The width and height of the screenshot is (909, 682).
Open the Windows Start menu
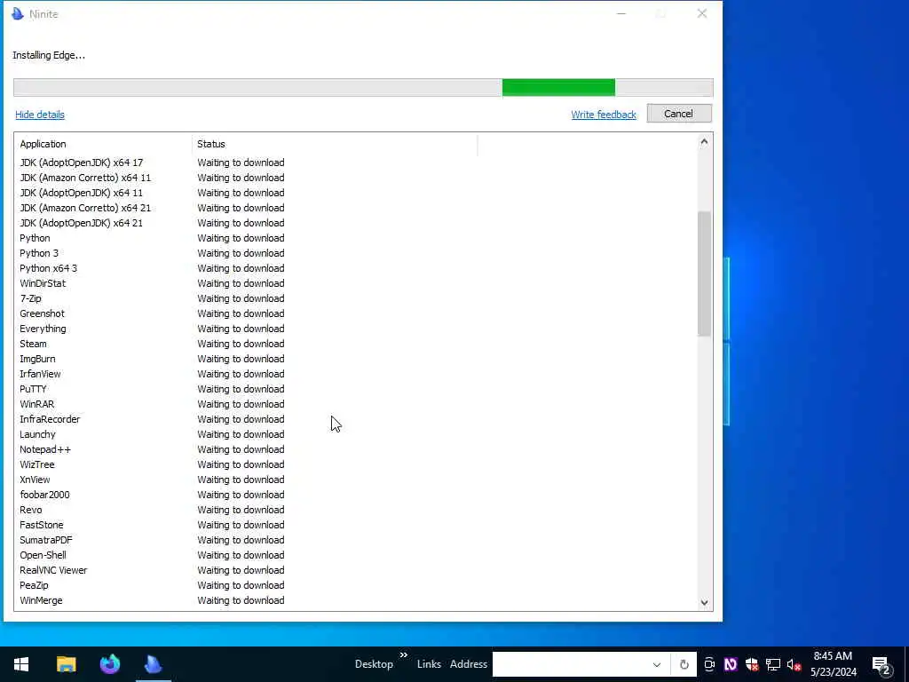(x=21, y=664)
